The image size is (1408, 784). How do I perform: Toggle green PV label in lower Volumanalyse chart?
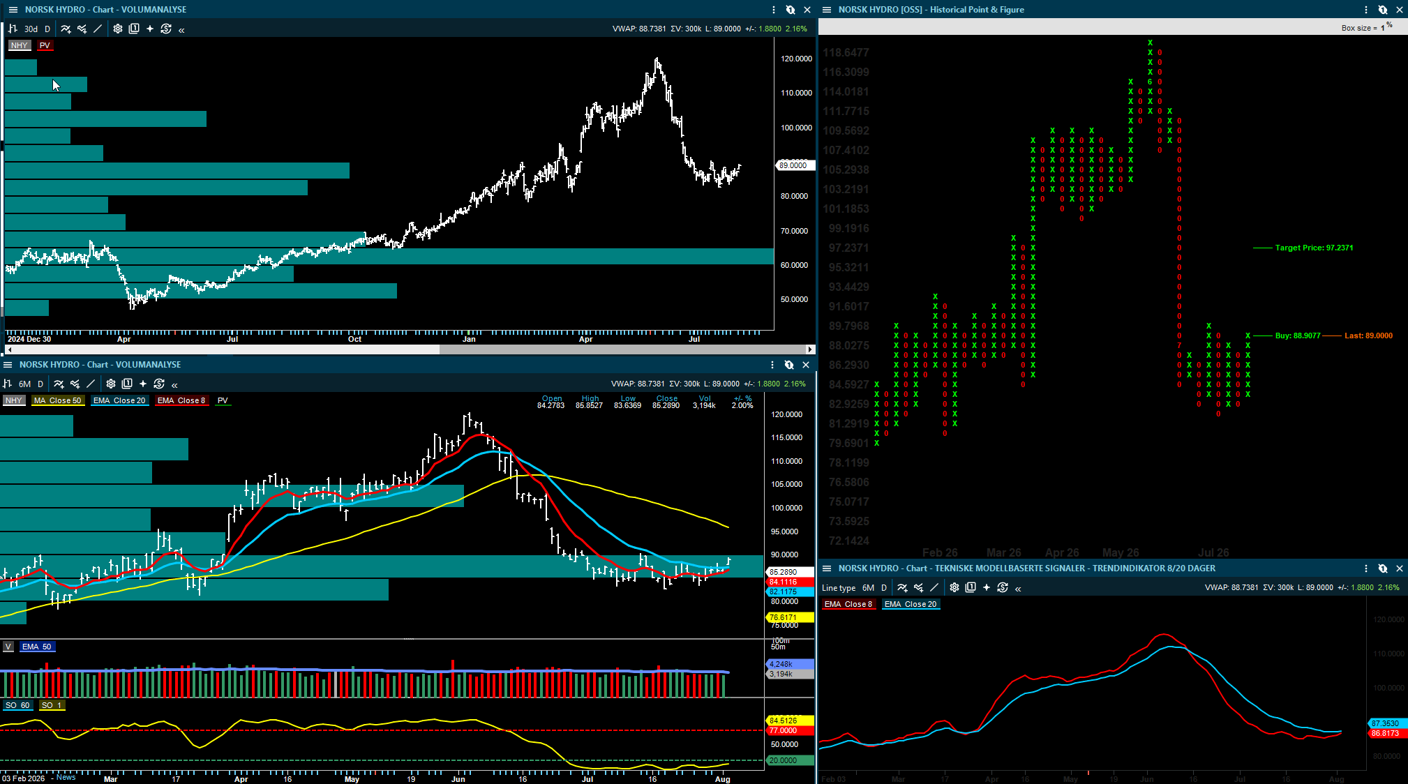223,400
